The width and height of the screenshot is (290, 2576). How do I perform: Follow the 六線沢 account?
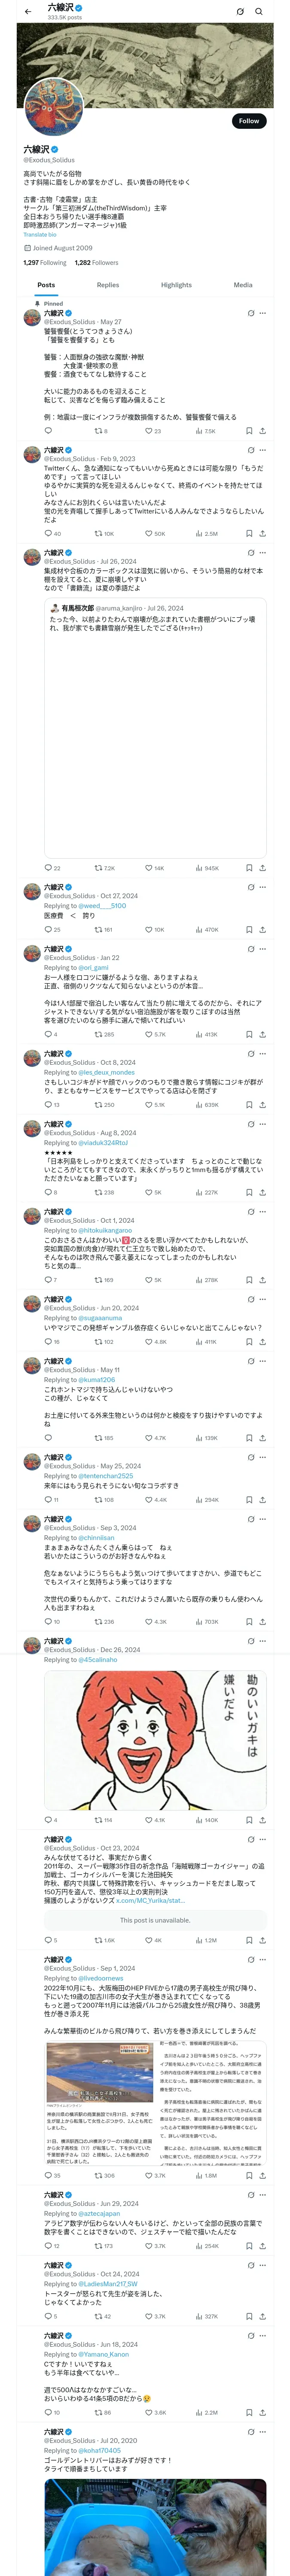tap(248, 121)
